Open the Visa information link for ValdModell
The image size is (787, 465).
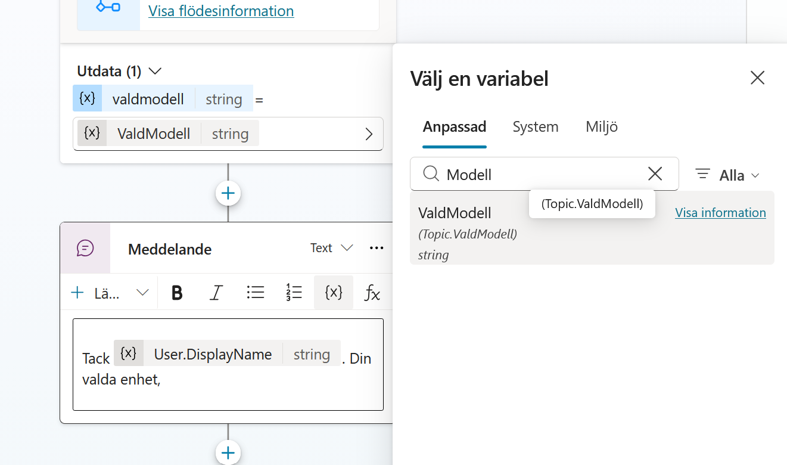click(720, 213)
